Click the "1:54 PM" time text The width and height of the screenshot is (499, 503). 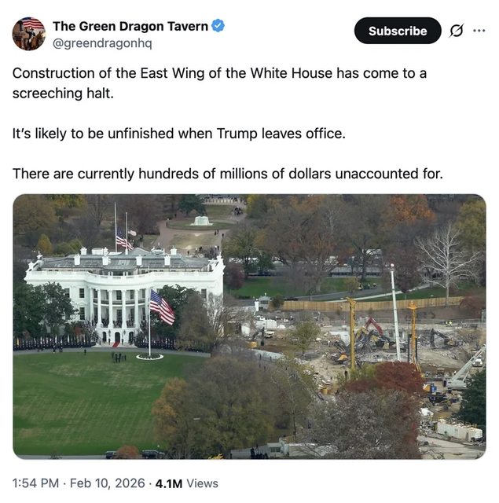(34, 483)
